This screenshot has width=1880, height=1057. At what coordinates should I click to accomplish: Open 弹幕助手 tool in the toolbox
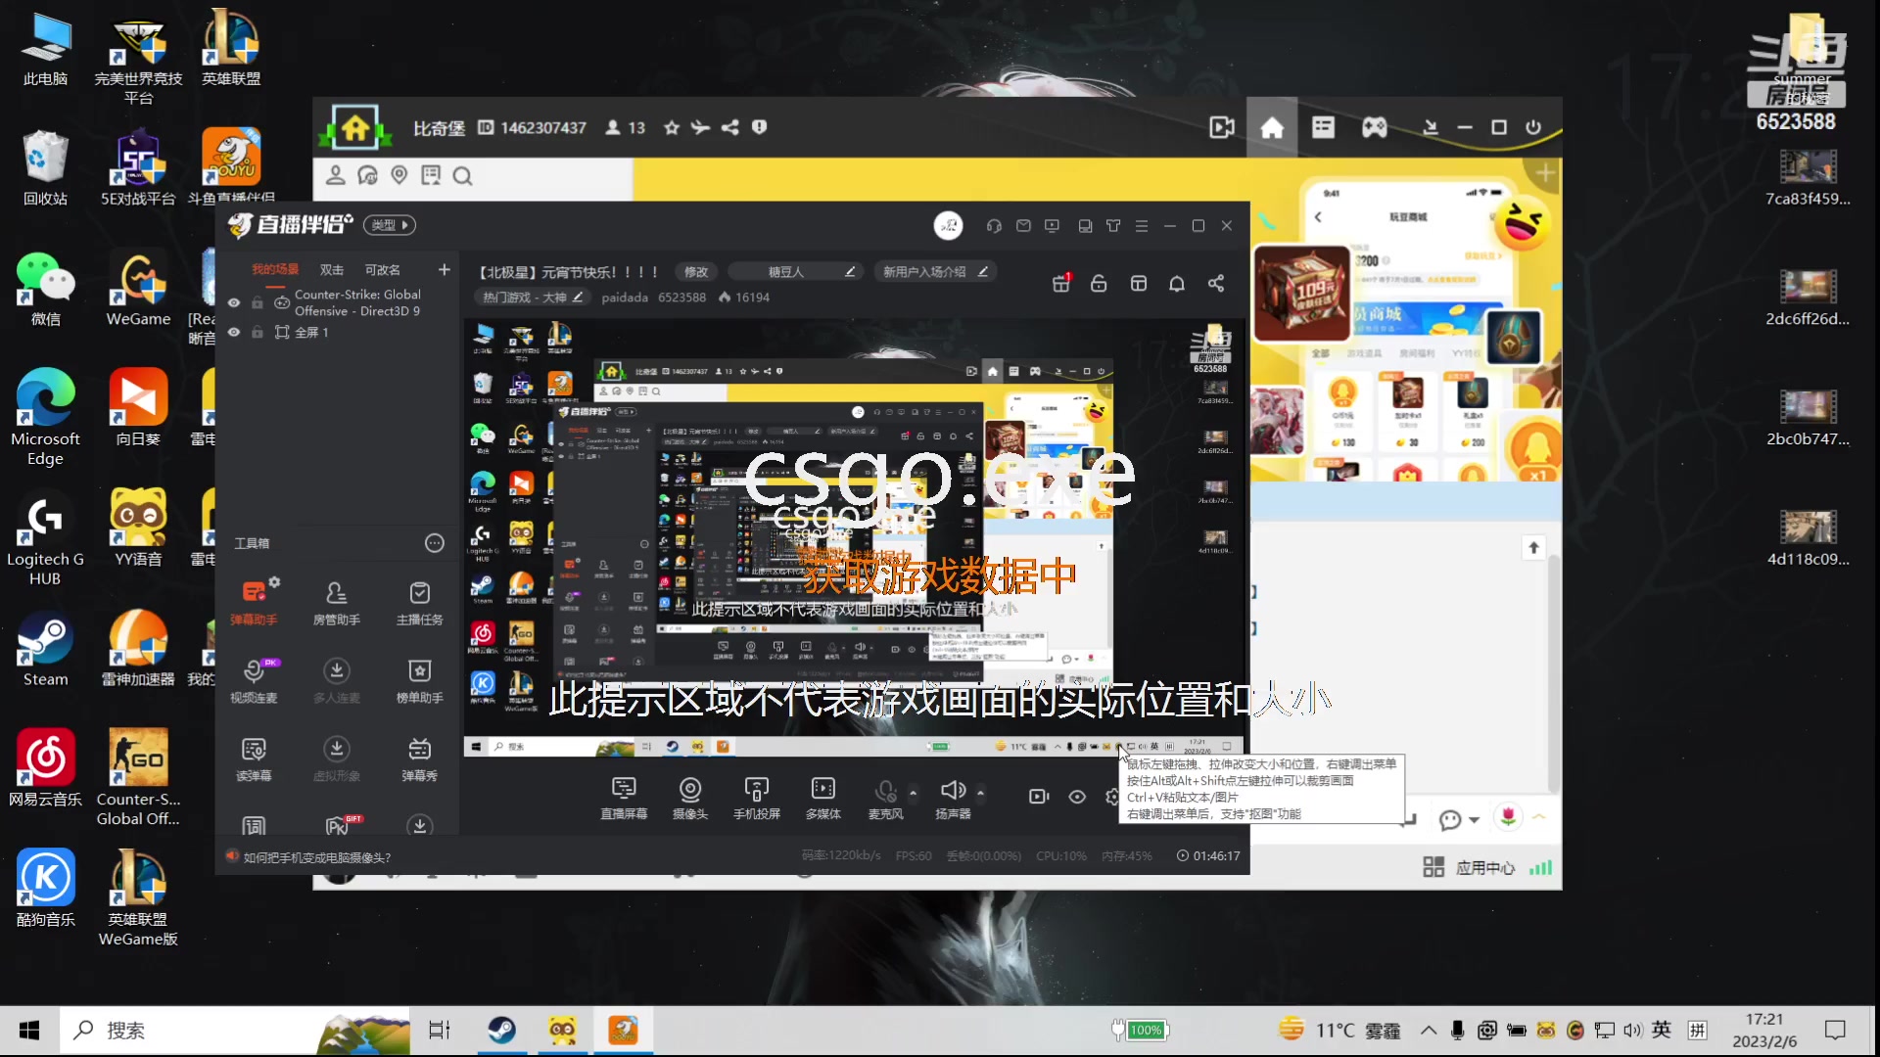pos(254,601)
